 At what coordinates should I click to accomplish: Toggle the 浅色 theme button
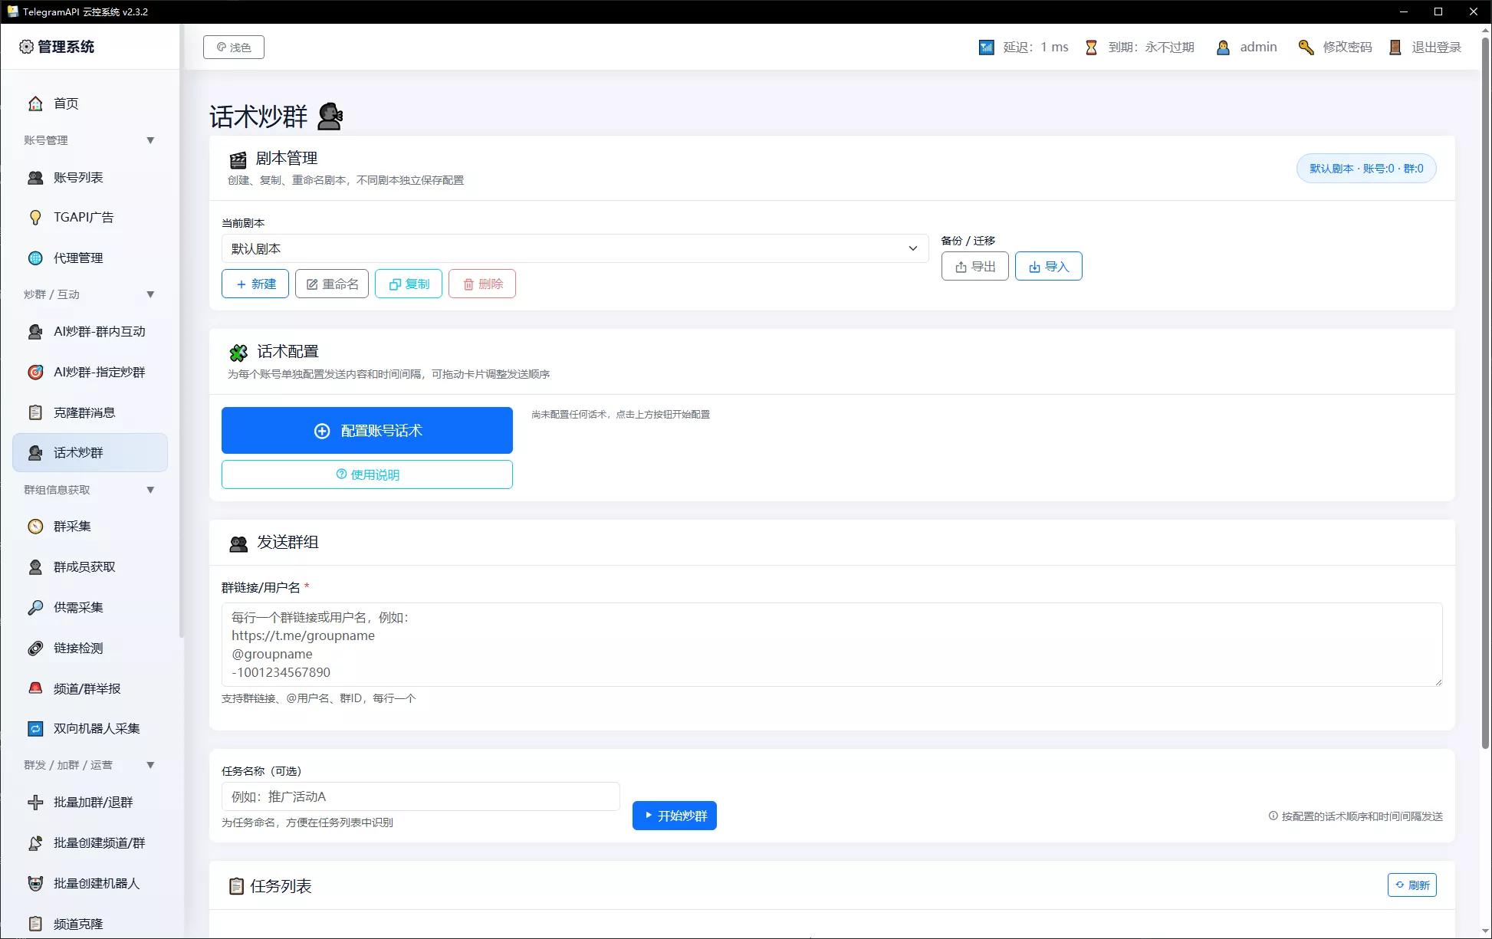click(x=234, y=48)
